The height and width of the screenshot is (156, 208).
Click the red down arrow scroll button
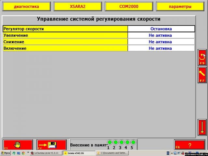click(202, 127)
